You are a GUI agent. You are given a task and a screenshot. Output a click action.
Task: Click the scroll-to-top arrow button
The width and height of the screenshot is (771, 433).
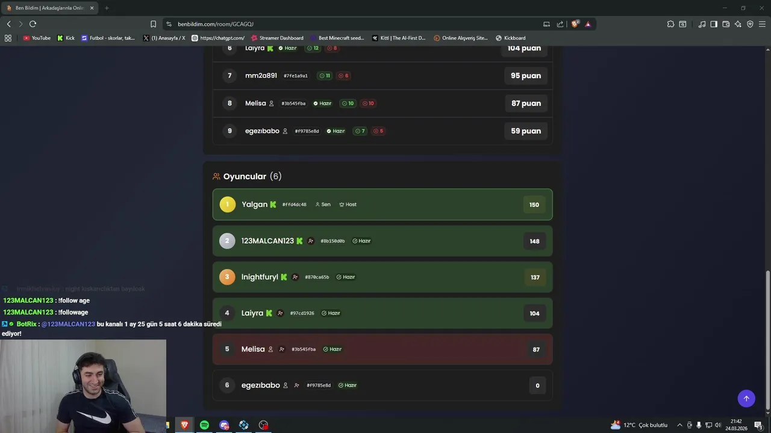[x=746, y=398]
